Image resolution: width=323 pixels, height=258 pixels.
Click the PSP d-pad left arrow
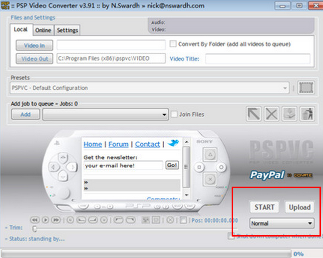(53, 167)
